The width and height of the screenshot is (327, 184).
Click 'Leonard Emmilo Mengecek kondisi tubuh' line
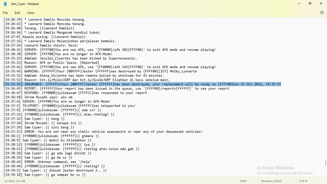pos(52,32)
